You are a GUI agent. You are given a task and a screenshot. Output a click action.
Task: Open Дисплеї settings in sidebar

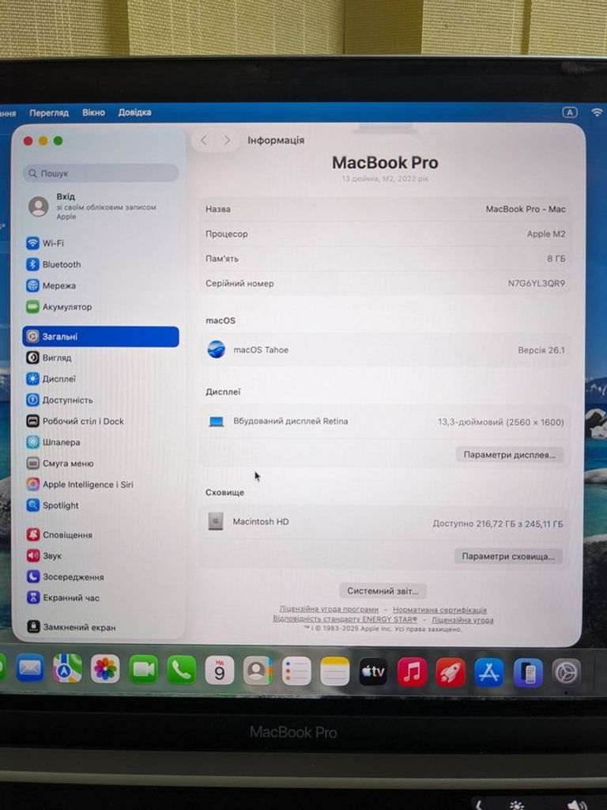pos(51,379)
